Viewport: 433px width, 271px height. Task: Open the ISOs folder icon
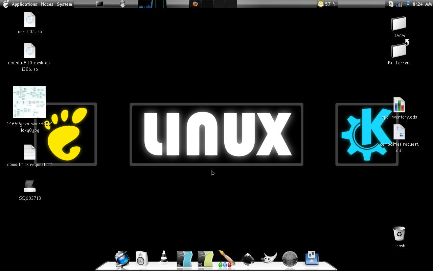coord(399,23)
